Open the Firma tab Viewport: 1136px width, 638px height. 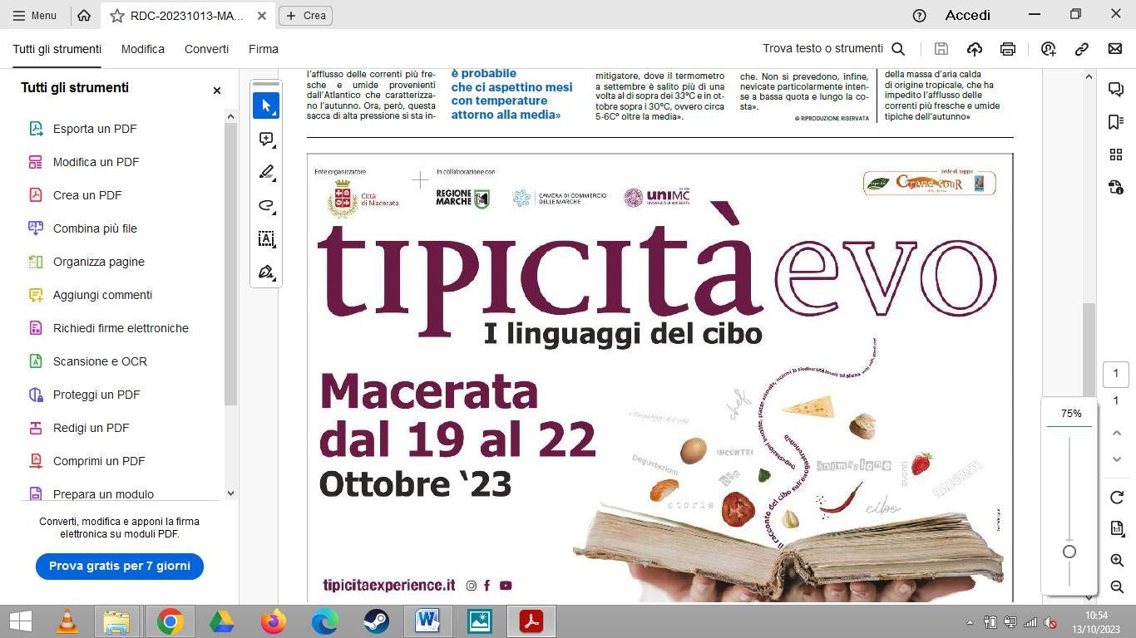(x=264, y=49)
